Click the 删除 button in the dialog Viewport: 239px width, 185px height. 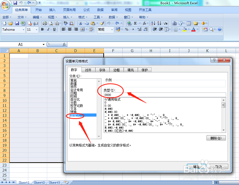pyautogui.click(x=216, y=138)
